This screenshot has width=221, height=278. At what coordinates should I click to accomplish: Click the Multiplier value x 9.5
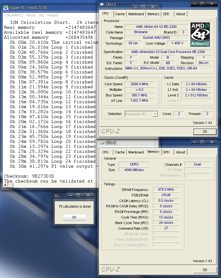pyautogui.click(x=139, y=90)
